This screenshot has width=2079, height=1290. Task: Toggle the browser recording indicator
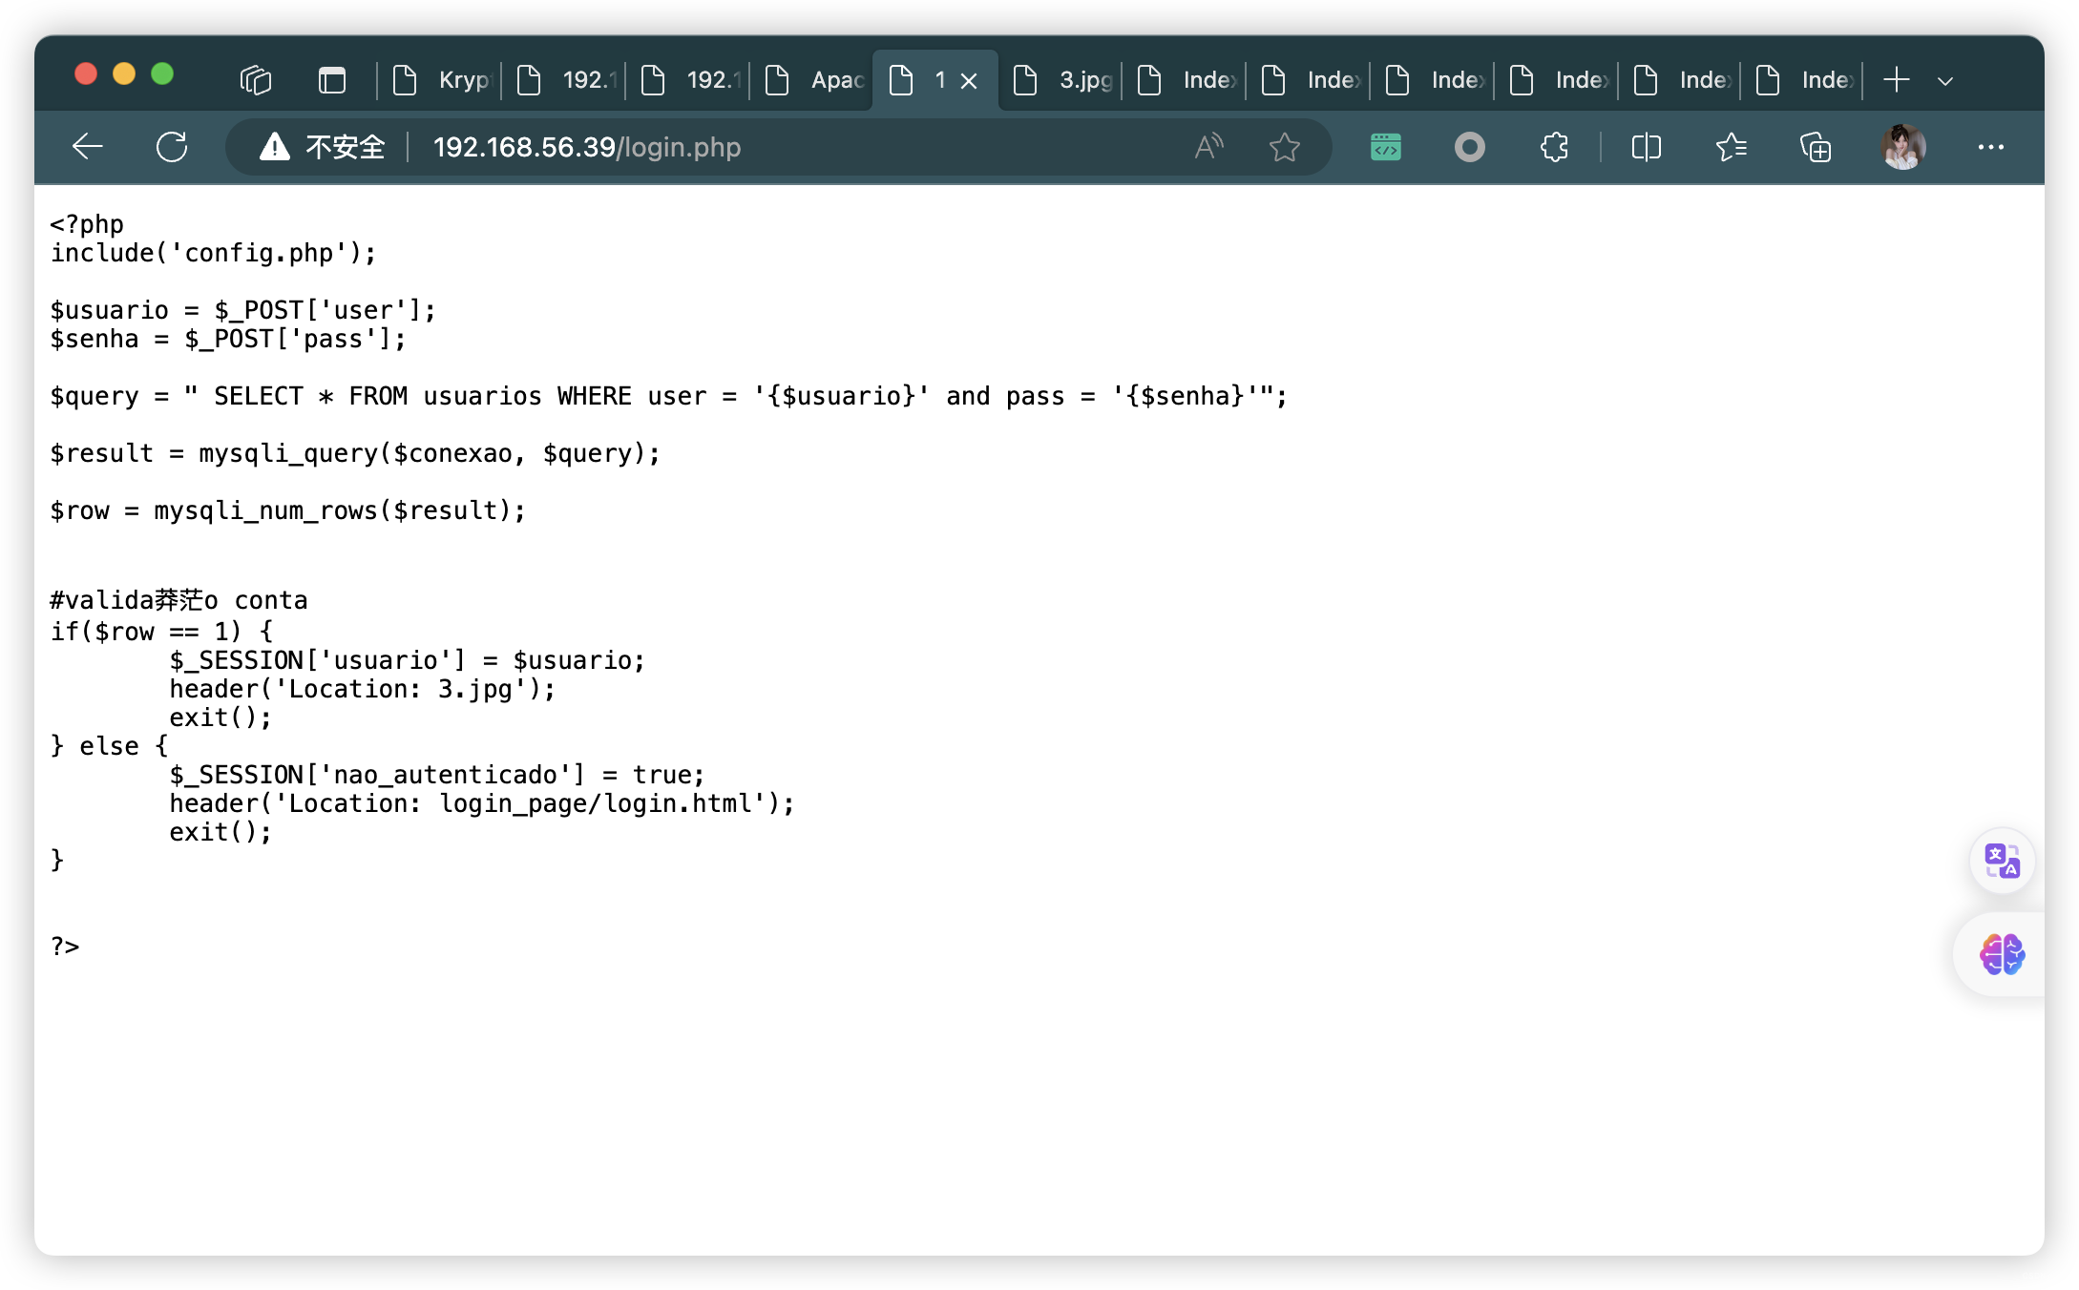click(x=1468, y=147)
